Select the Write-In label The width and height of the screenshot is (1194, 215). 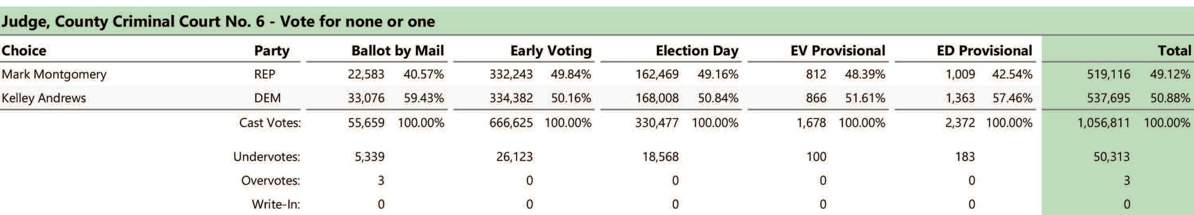tap(276, 204)
